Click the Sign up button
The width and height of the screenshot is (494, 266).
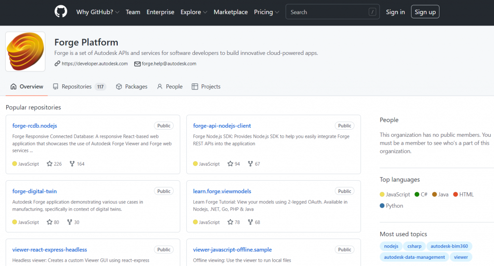pos(425,12)
